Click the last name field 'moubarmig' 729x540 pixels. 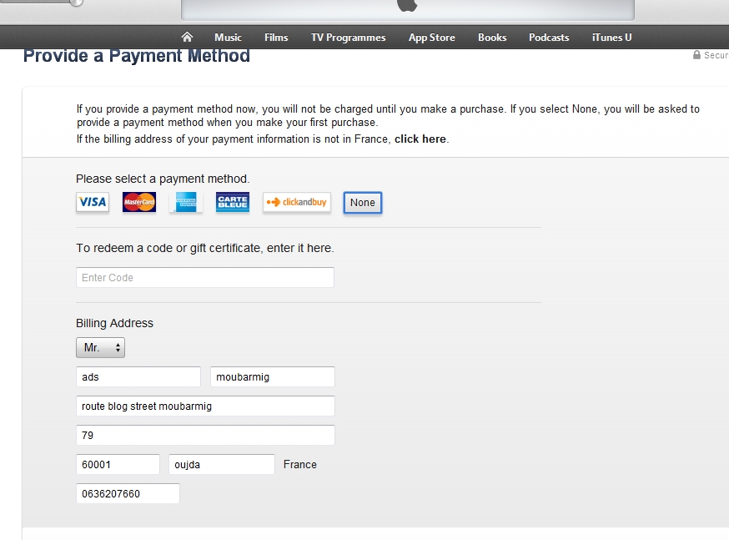coord(273,376)
